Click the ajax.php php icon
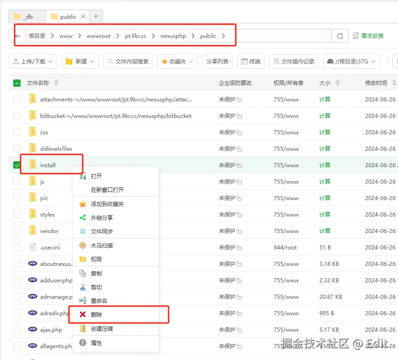This screenshot has width=398, height=360. [32, 329]
